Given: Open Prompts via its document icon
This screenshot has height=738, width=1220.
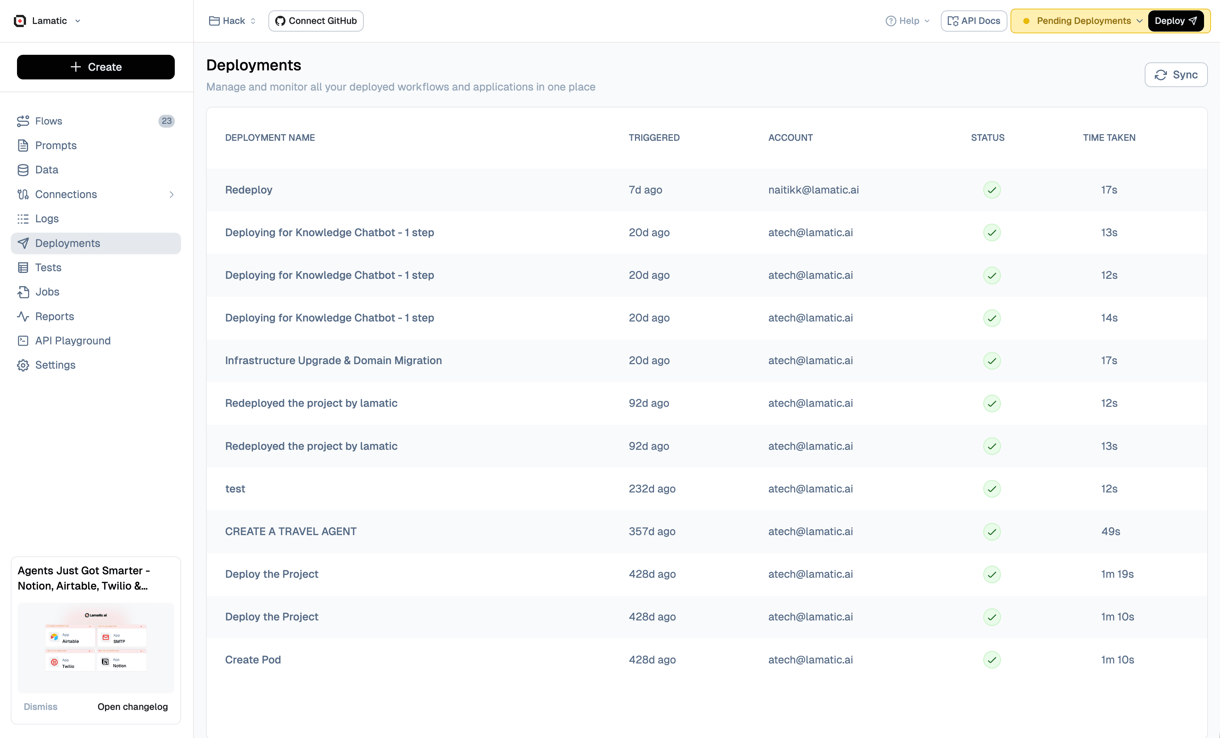Looking at the screenshot, I should point(23,145).
